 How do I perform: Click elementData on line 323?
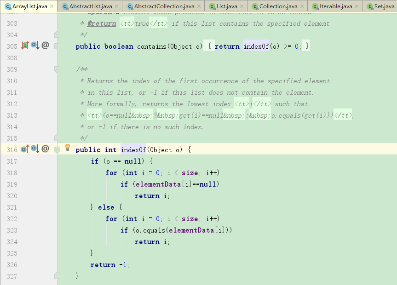point(191,230)
